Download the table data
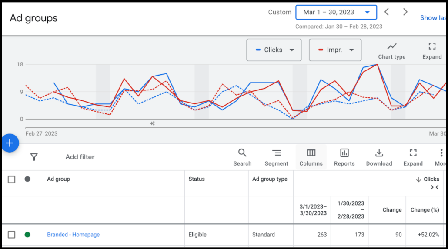The image size is (448, 249). [x=379, y=157]
